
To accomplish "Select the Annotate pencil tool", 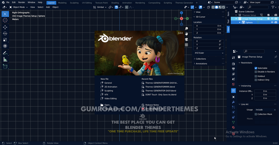I will pyautogui.click(x=5, y=53).
